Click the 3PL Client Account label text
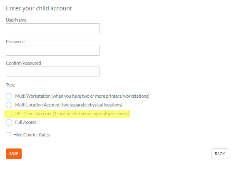 72,114
